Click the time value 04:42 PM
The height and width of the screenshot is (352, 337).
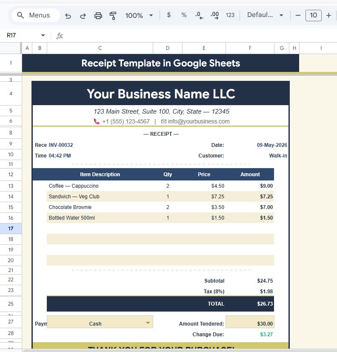point(60,156)
